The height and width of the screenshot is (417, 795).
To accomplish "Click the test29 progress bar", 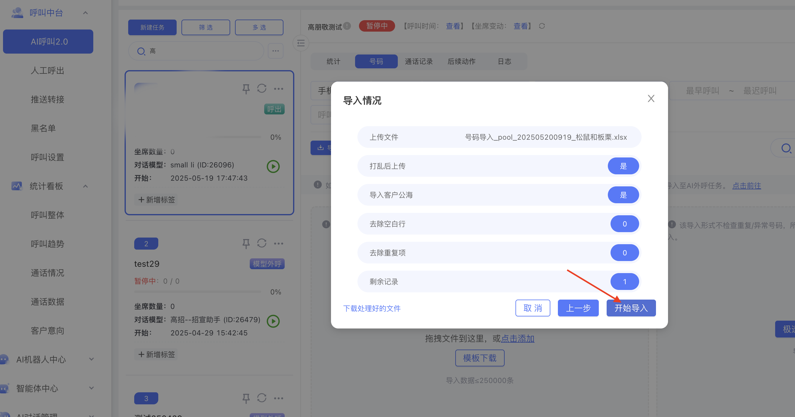I will click(x=197, y=291).
